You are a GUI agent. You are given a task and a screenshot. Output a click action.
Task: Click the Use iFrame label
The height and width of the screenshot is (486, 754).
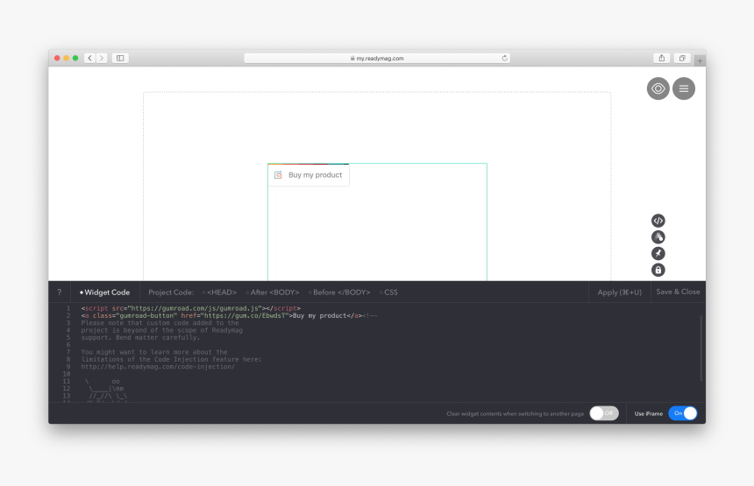click(648, 413)
